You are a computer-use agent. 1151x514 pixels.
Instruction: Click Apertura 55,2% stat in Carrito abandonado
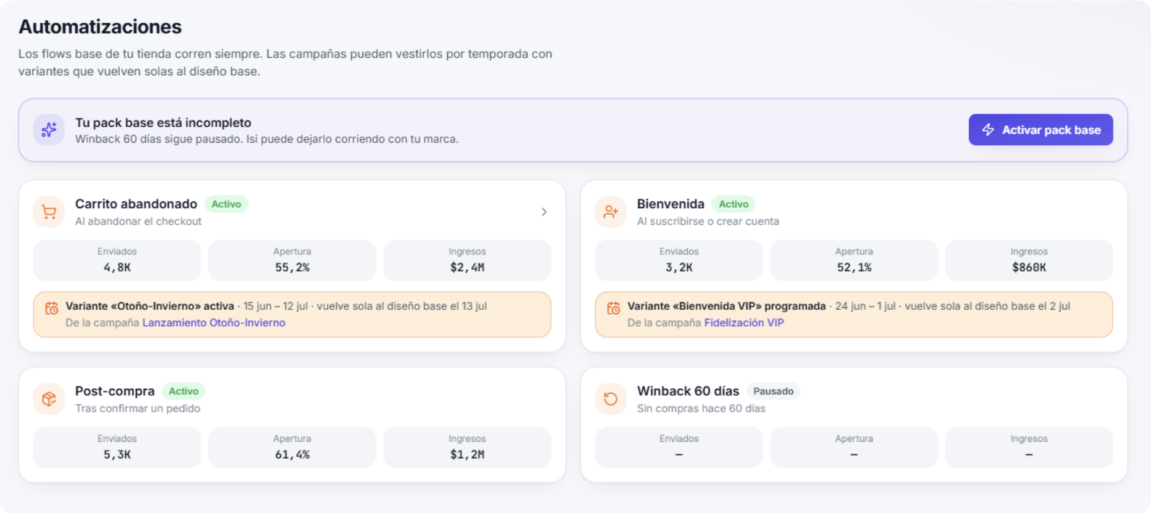[292, 260]
